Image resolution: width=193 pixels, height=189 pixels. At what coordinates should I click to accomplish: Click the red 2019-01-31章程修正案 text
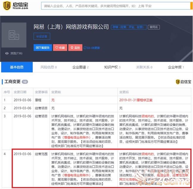click(x=136, y=100)
